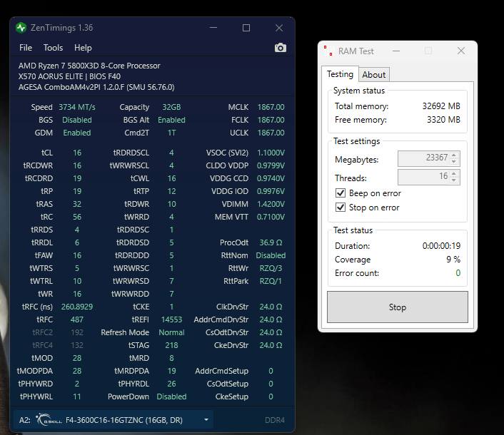Close the ZenTimings window

279,28
